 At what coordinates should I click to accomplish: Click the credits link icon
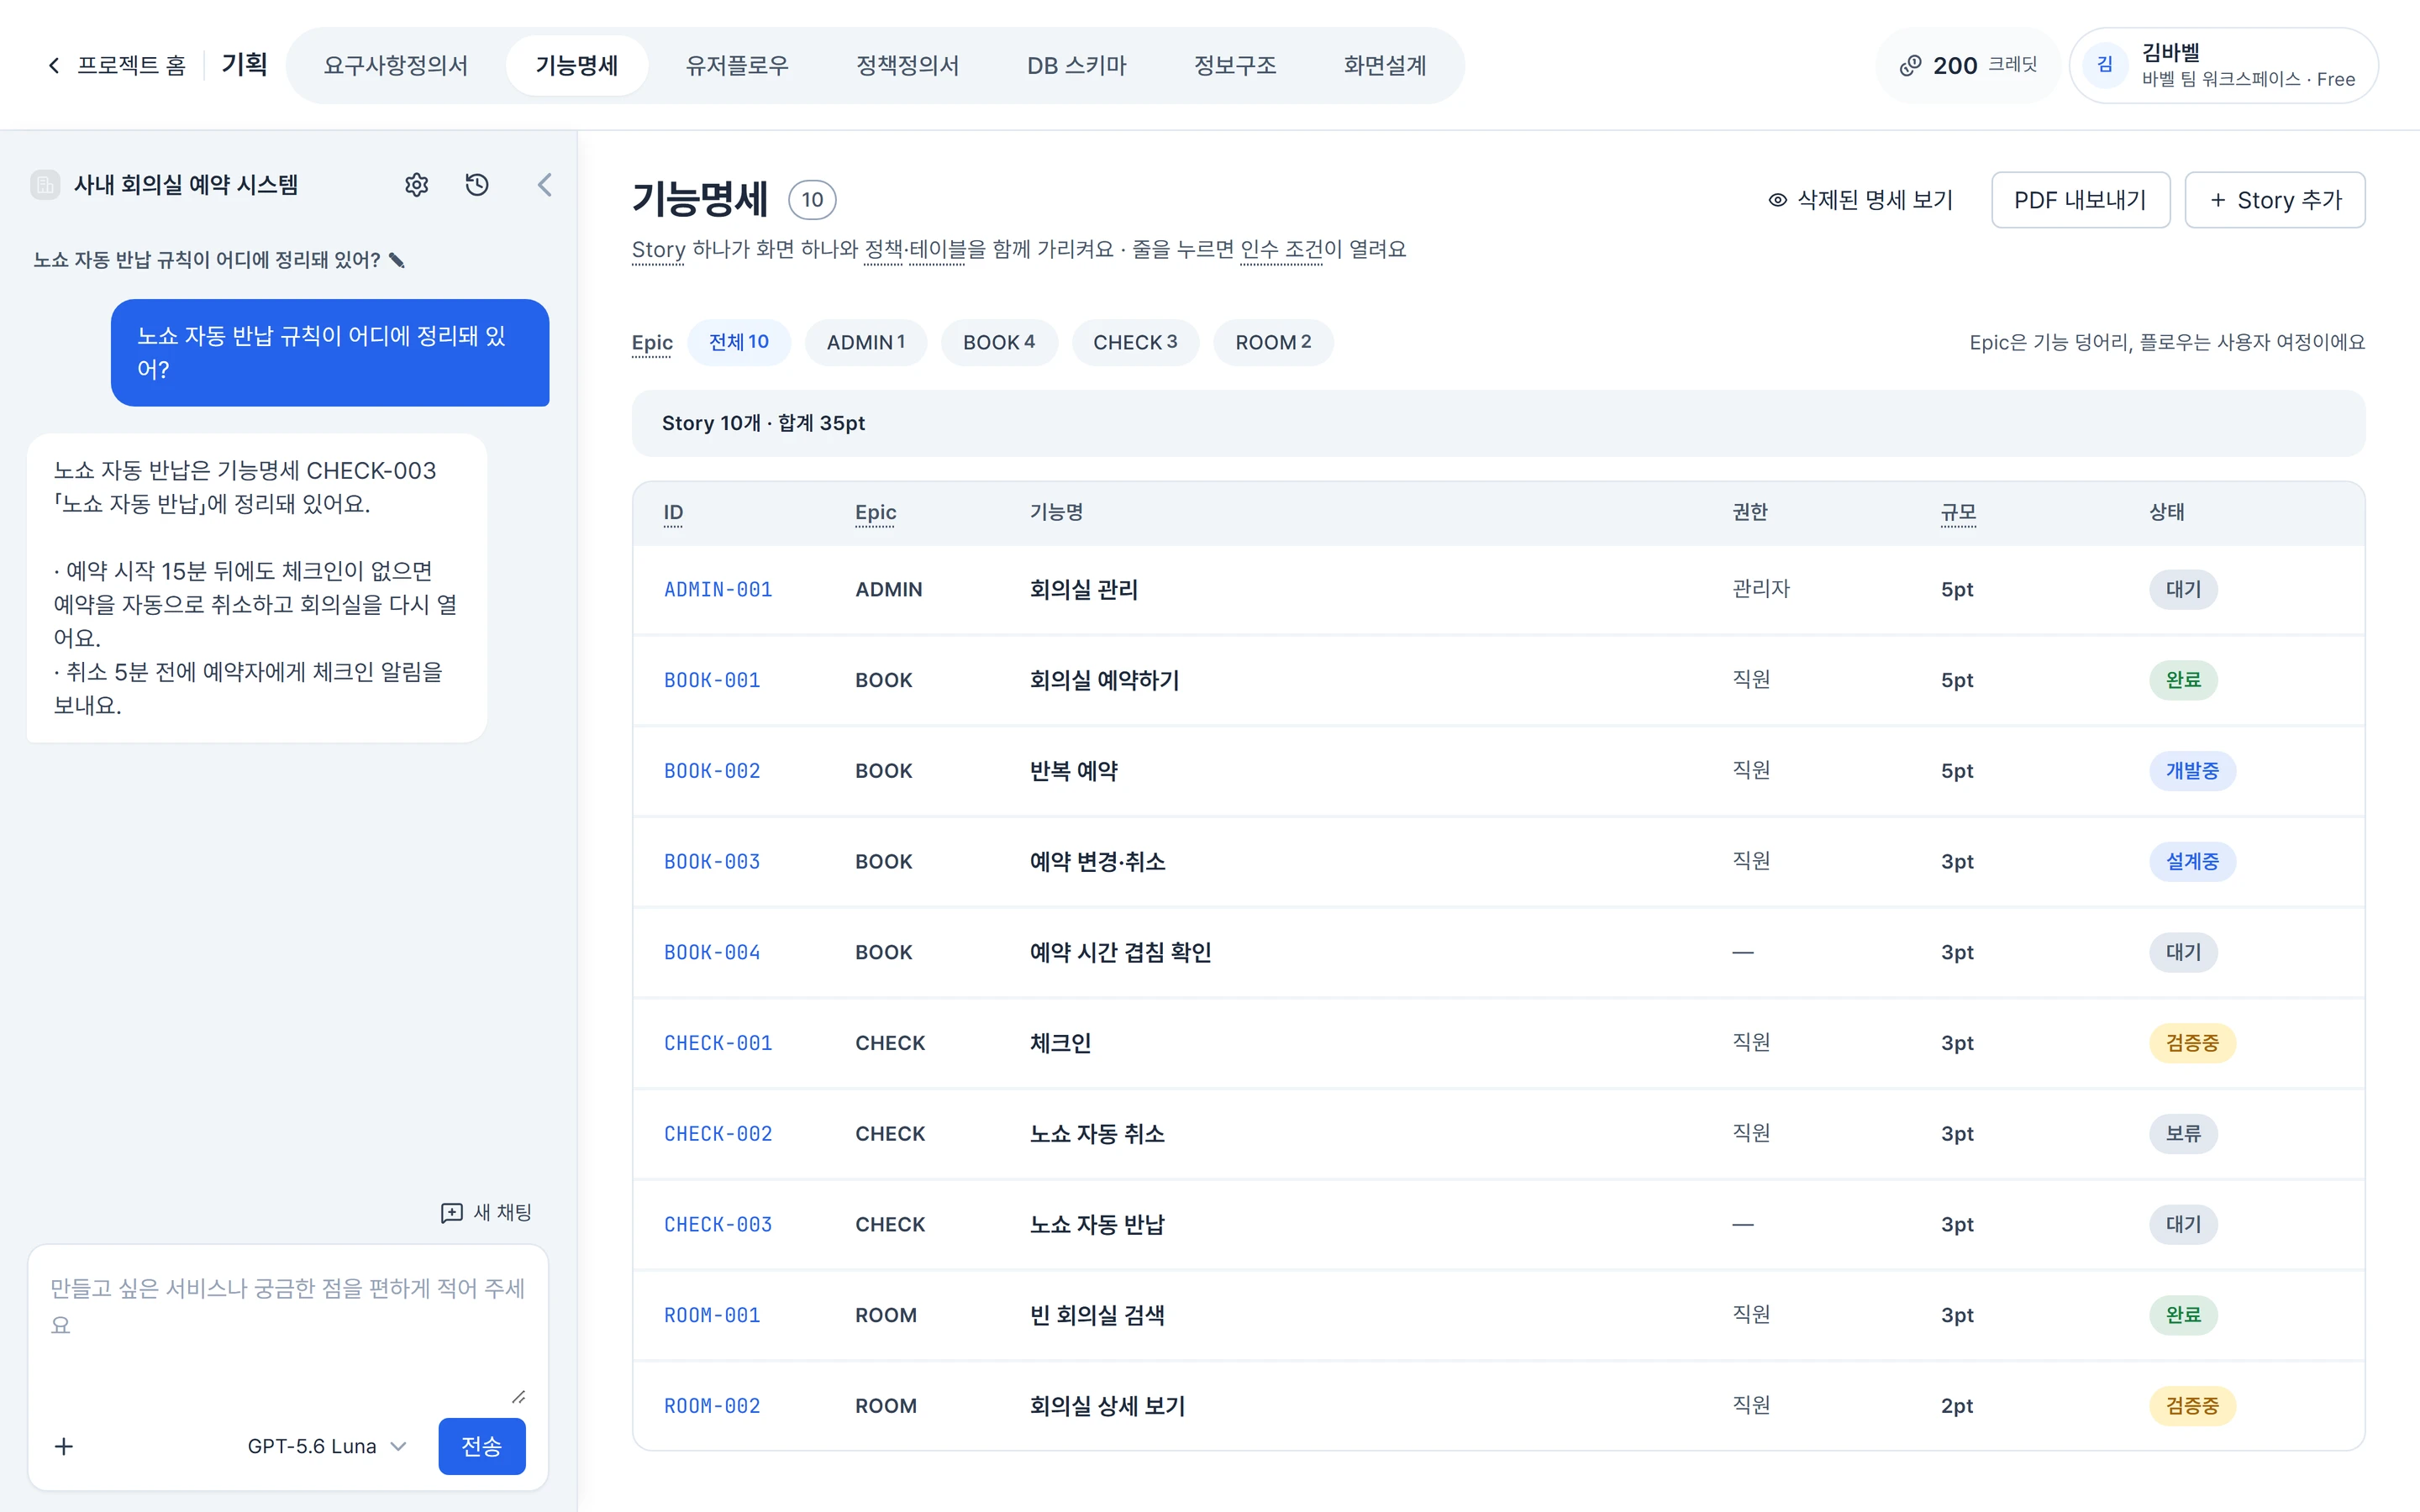pyautogui.click(x=1910, y=66)
